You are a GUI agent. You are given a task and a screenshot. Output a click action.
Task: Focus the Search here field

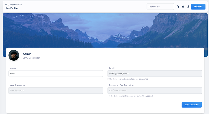(160, 7)
